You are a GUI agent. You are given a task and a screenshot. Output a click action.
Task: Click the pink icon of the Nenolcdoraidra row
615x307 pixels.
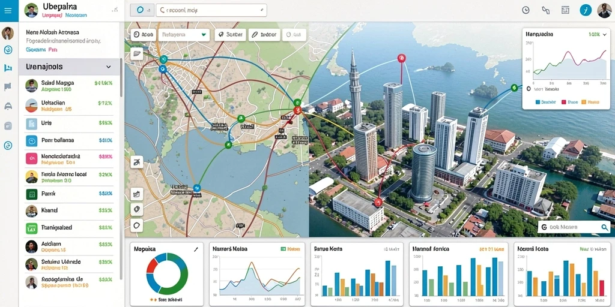tap(31, 158)
